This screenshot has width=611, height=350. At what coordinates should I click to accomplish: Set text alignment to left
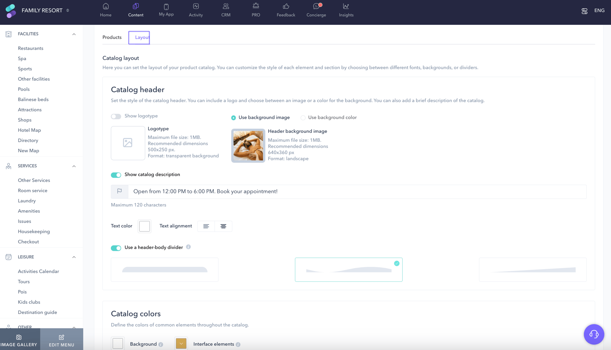pos(206,226)
